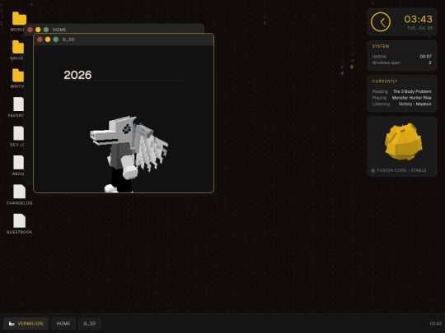Open the FAVORITES file icon
The image size is (445, 333).
(18, 104)
